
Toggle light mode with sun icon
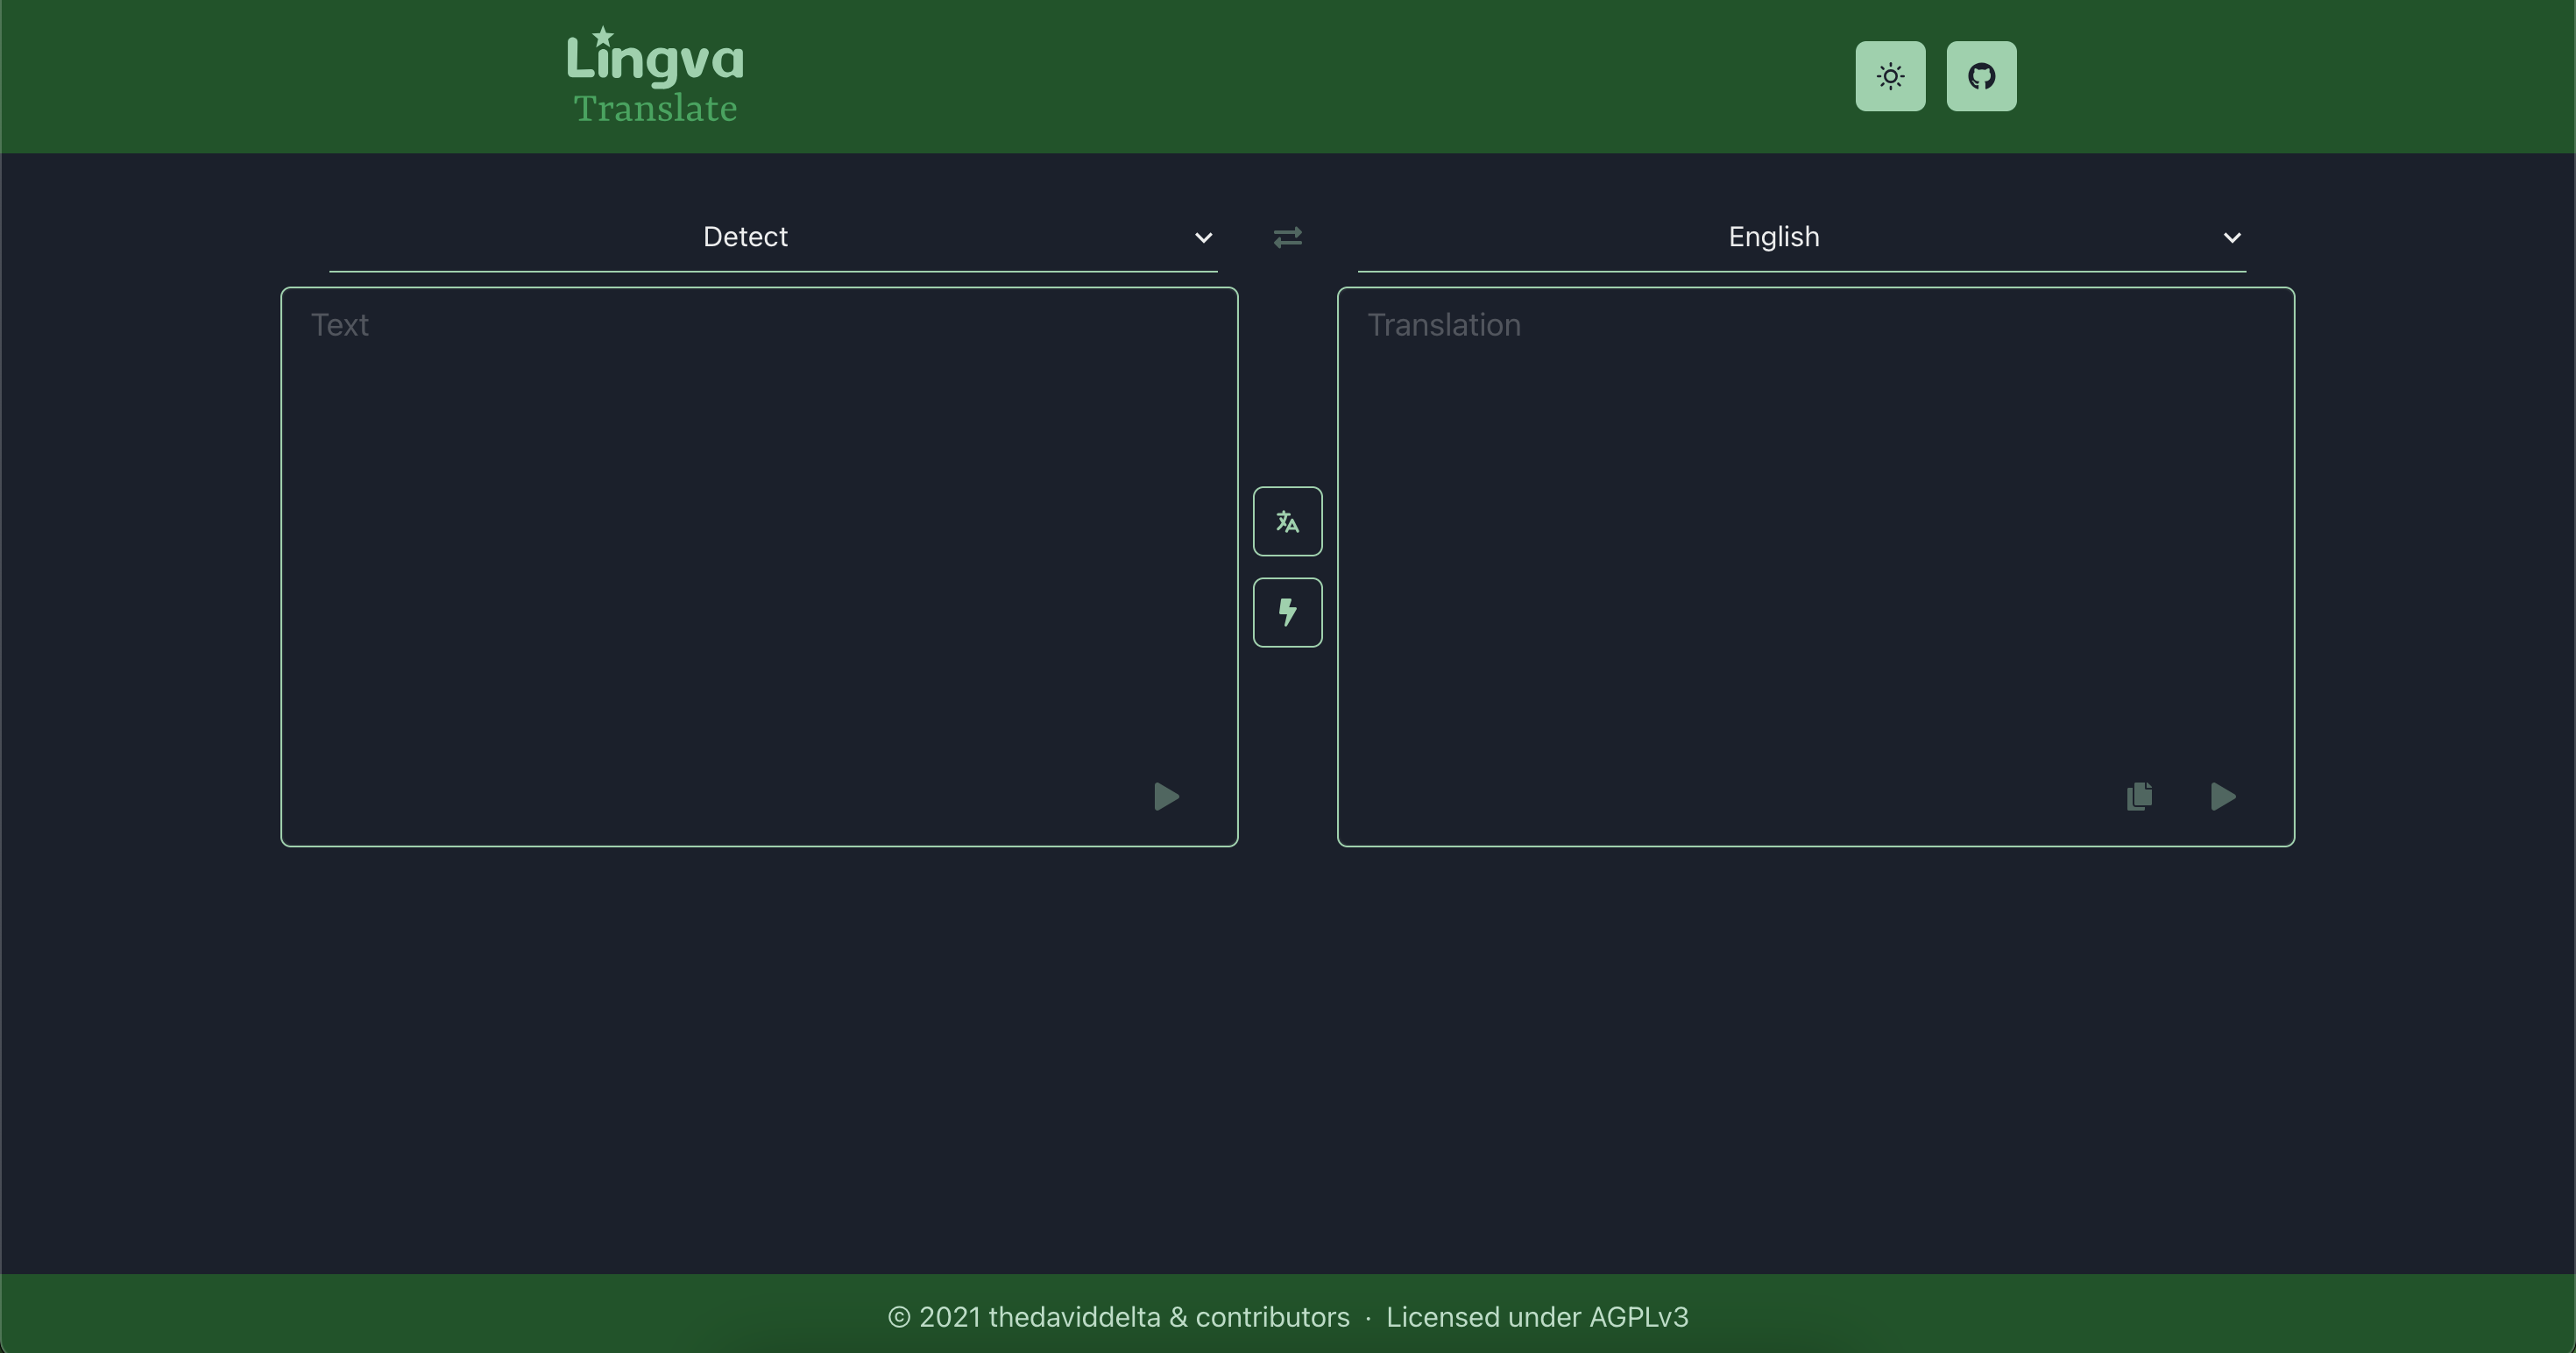coord(1890,76)
